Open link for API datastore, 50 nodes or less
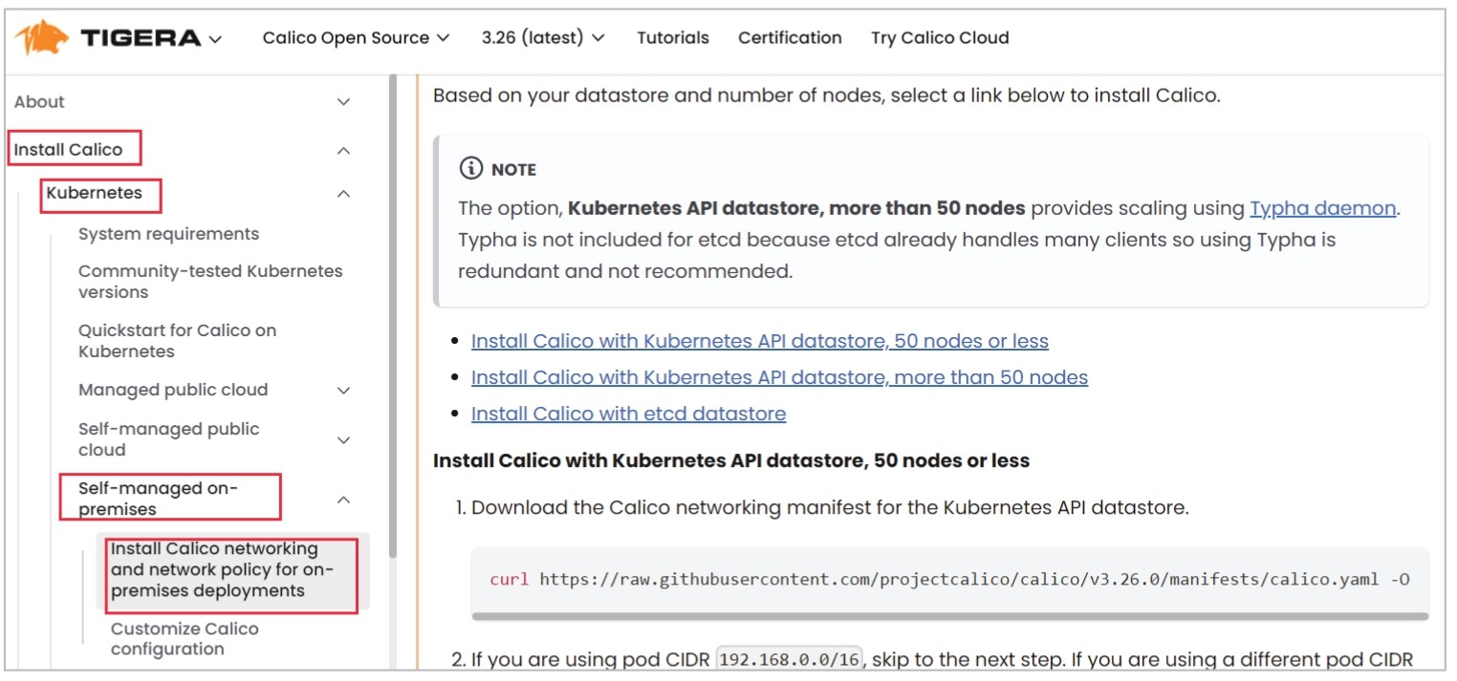The width and height of the screenshot is (1457, 681). click(x=760, y=342)
